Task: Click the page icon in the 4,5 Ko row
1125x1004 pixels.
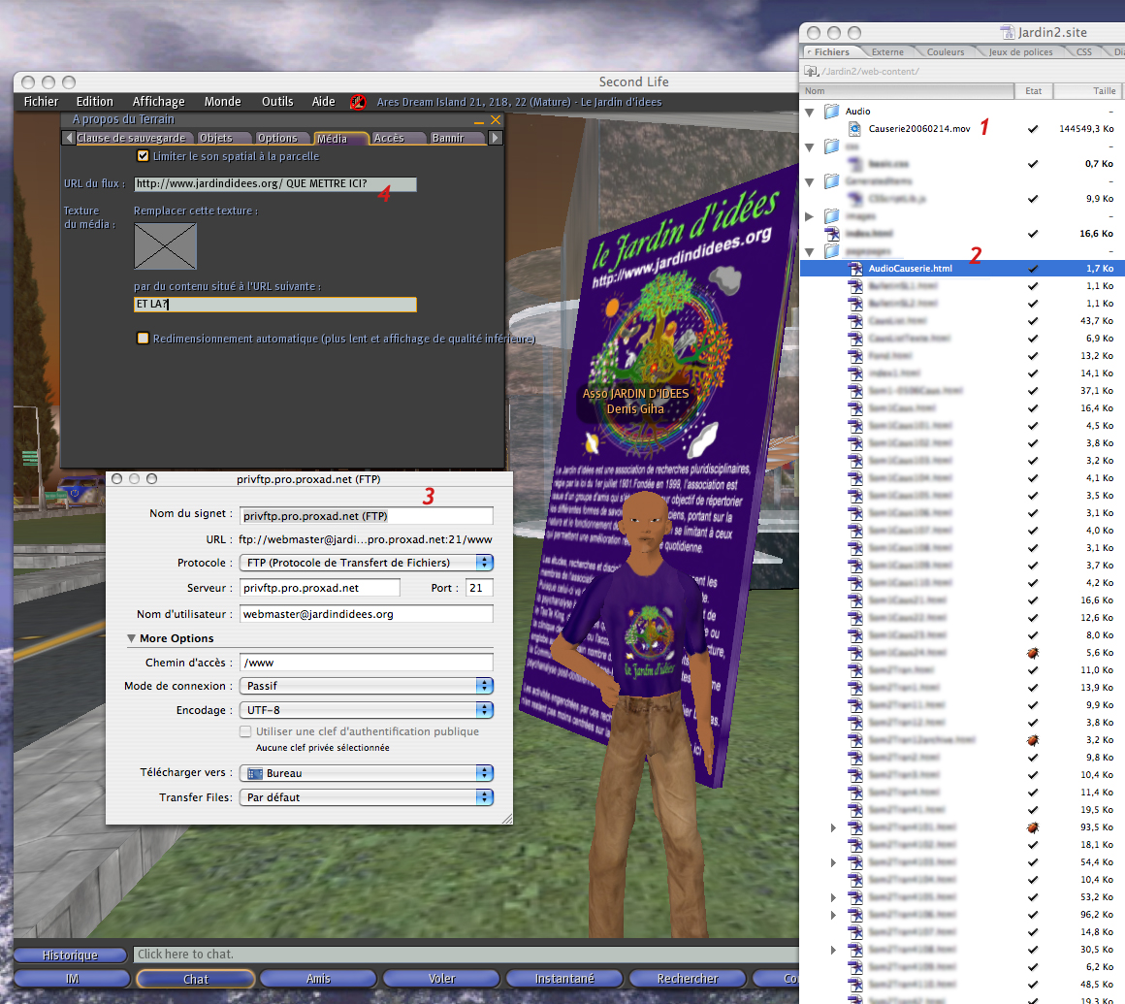Action: click(x=855, y=426)
